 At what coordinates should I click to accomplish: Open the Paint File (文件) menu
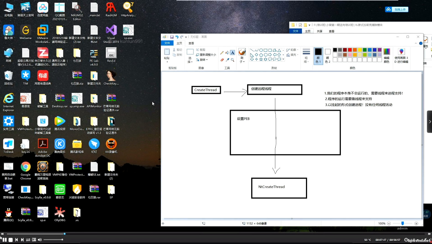pyautogui.click(x=167, y=43)
